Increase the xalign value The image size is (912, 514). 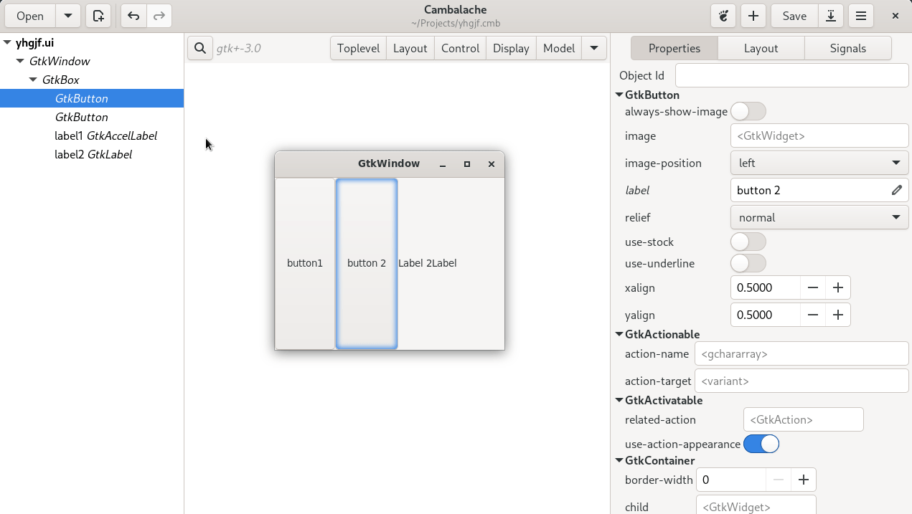[838, 287]
